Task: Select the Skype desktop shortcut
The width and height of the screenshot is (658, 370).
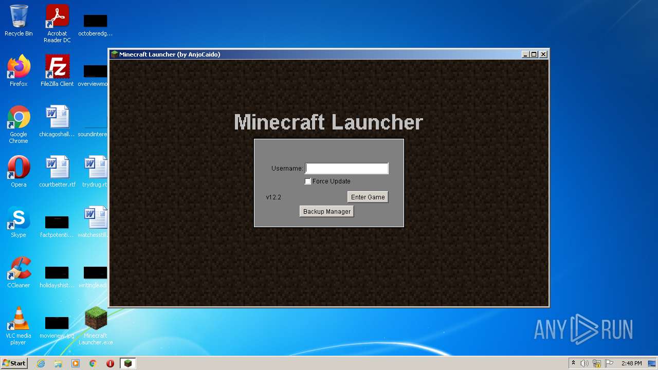Action: click(19, 222)
